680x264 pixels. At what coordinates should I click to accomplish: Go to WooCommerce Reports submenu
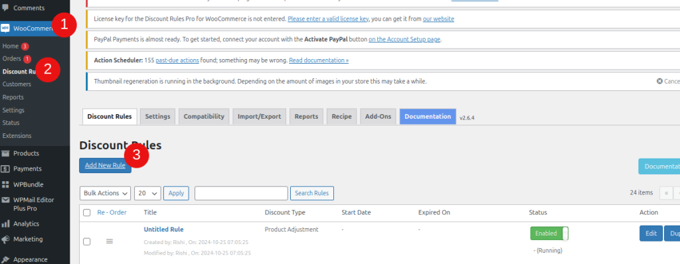coord(13,97)
